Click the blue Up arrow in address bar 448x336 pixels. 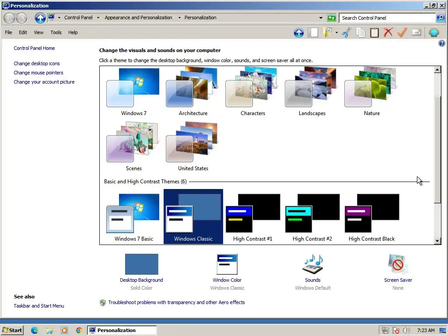coord(40,17)
